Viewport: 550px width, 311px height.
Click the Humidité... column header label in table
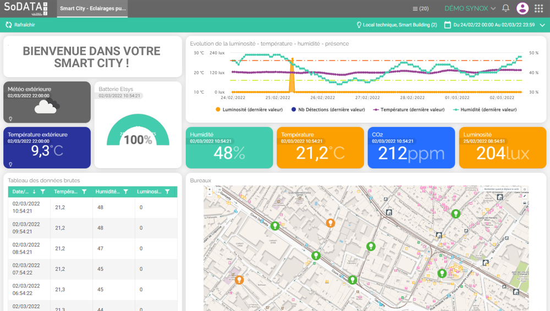coord(107,192)
